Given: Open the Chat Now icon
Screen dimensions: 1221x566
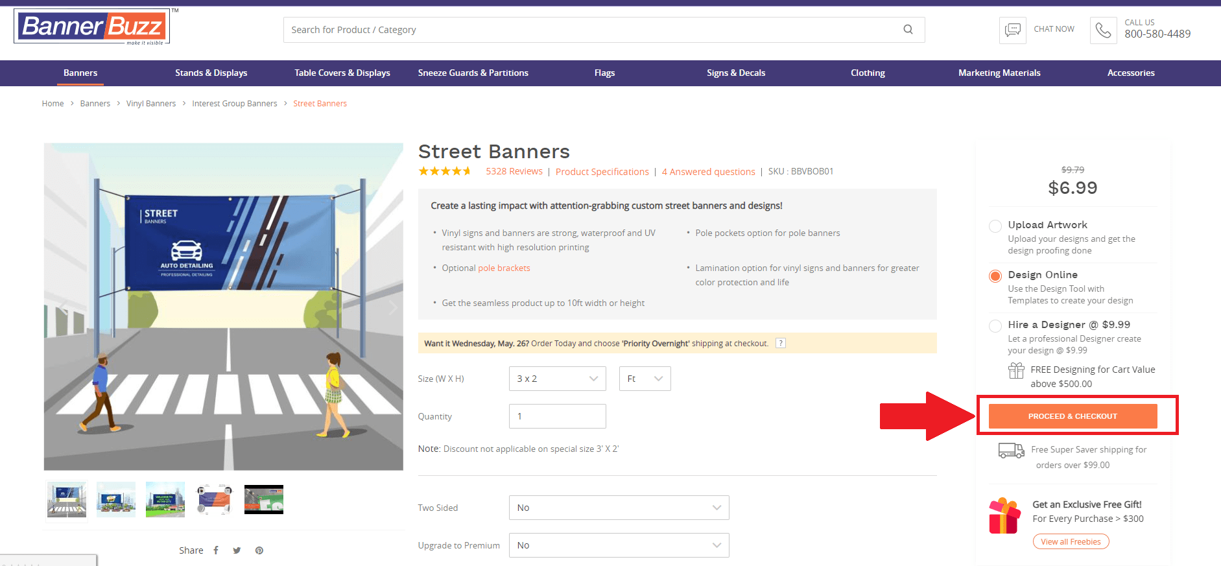Looking at the screenshot, I should 1012,30.
